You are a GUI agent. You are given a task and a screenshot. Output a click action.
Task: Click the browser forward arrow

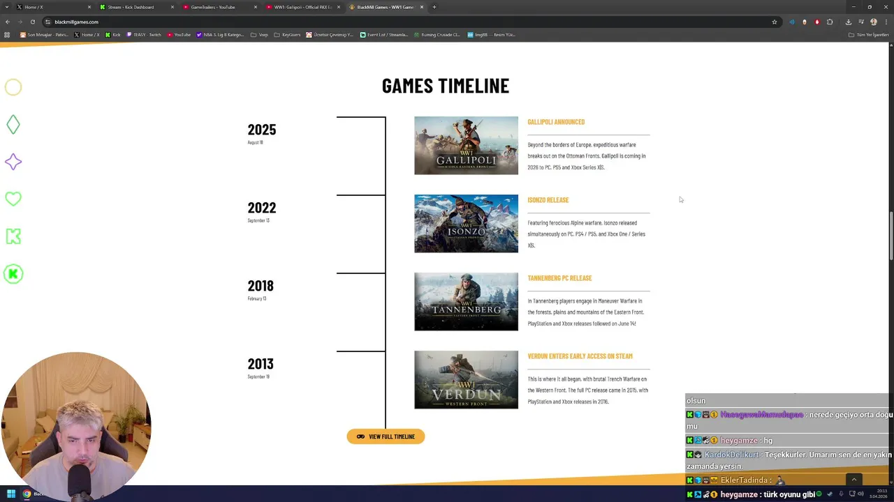tap(20, 22)
